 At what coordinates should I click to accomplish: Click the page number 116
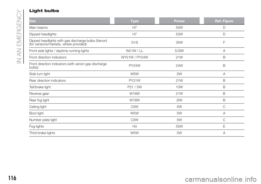pos(12,178)
